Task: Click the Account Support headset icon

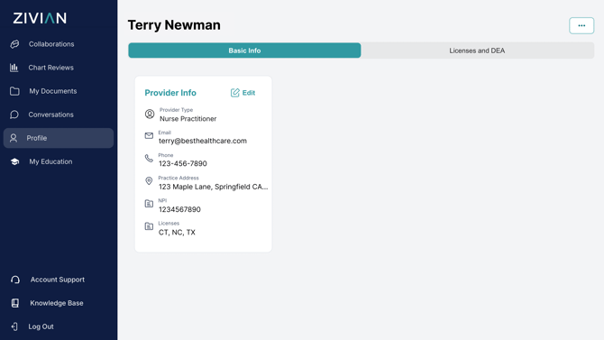Action: pos(15,280)
